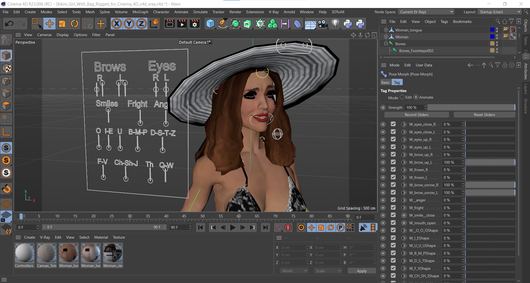Screen dimensions: 530x283
Task: Open the Character menu
Action: point(161,12)
